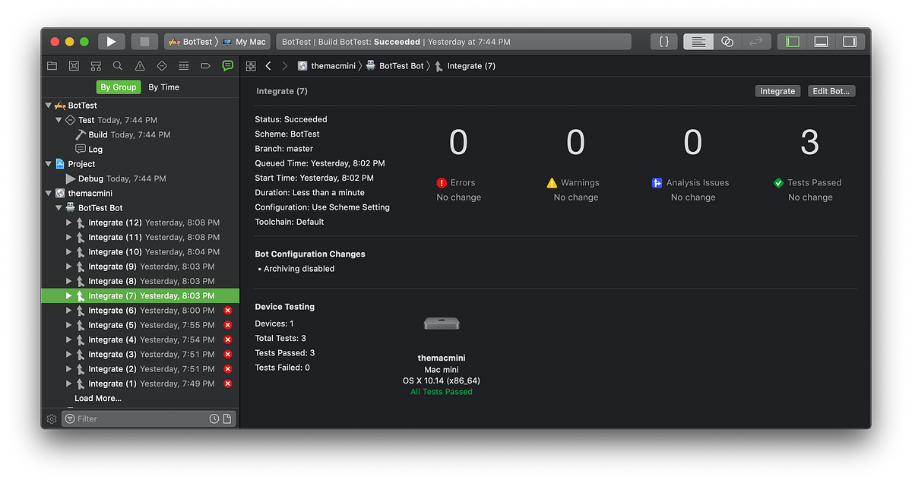Select the green Report navigator speech bubble
The width and height of the screenshot is (912, 483).
click(227, 65)
